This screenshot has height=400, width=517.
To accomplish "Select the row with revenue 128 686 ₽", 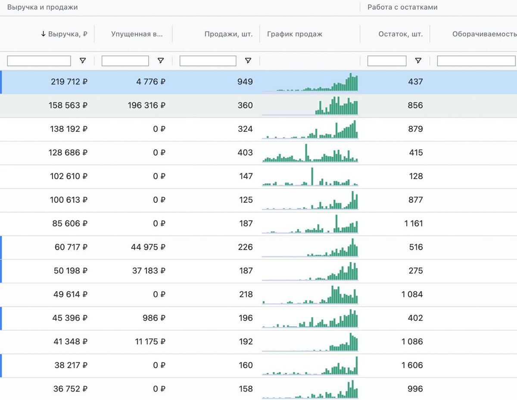I will pyautogui.click(x=258, y=153).
